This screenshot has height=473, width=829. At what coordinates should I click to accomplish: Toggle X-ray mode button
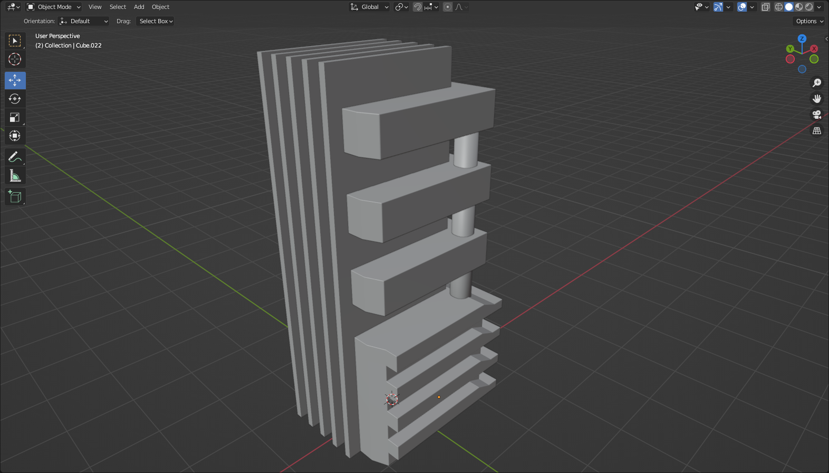[x=766, y=7]
